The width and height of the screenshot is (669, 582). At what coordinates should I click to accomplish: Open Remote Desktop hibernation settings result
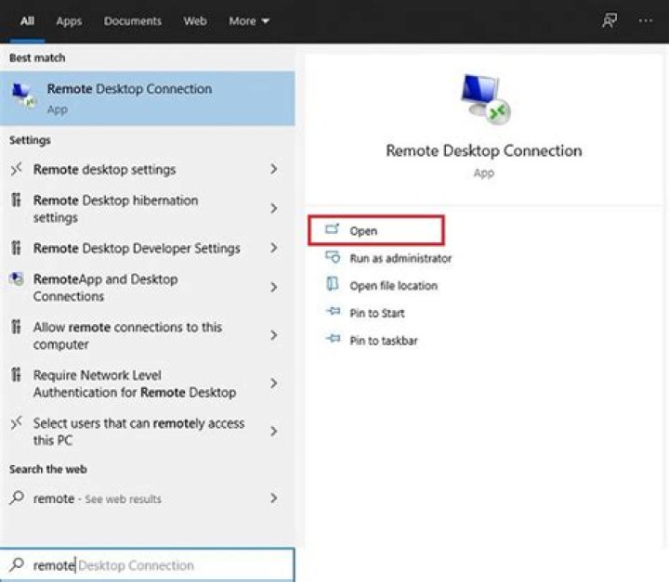(147, 209)
